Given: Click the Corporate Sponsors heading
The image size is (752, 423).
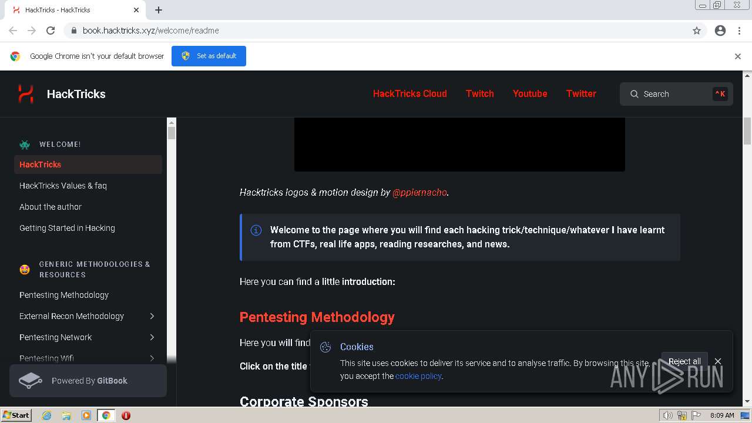Looking at the screenshot, I should [304, 402].
